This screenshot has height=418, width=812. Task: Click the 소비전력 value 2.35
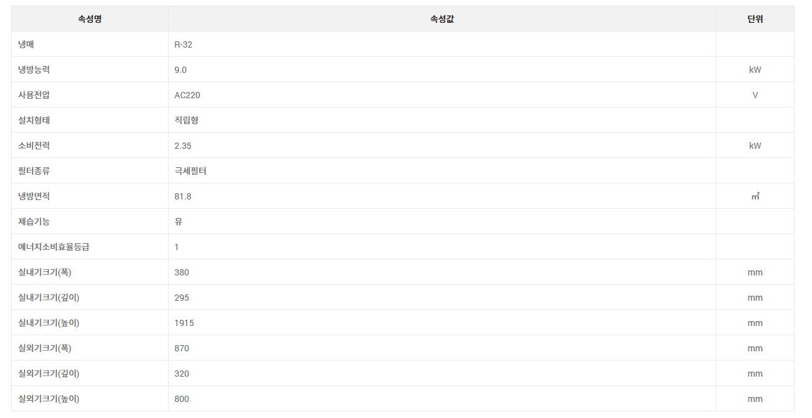coord(183,146)
